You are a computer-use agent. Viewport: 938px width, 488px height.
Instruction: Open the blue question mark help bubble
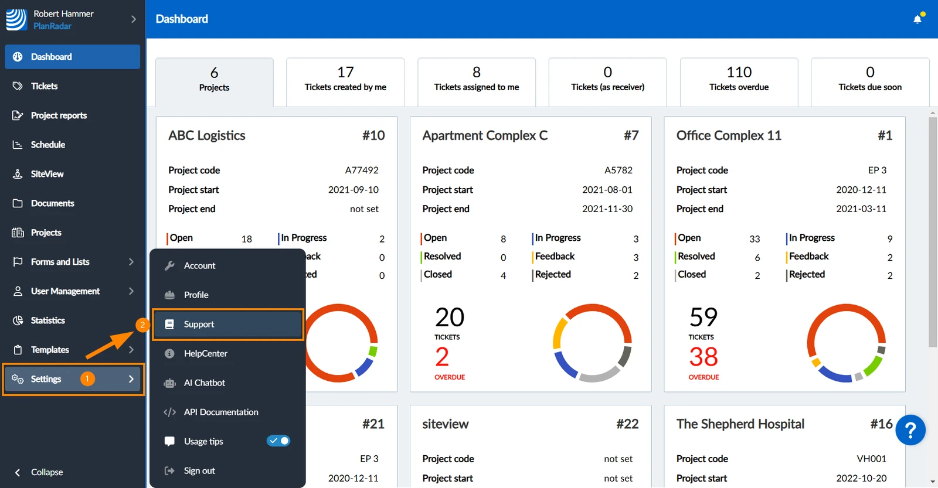(x=910, y=431)
